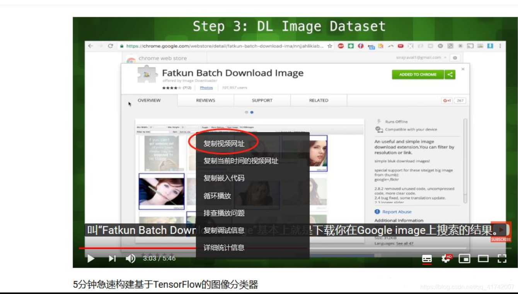
Task: Bookmark the page with the star icon
Action: pos(330,46)
